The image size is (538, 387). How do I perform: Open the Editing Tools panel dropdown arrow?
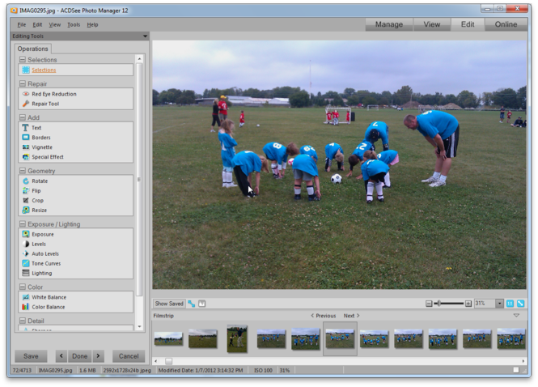point(145,36)
